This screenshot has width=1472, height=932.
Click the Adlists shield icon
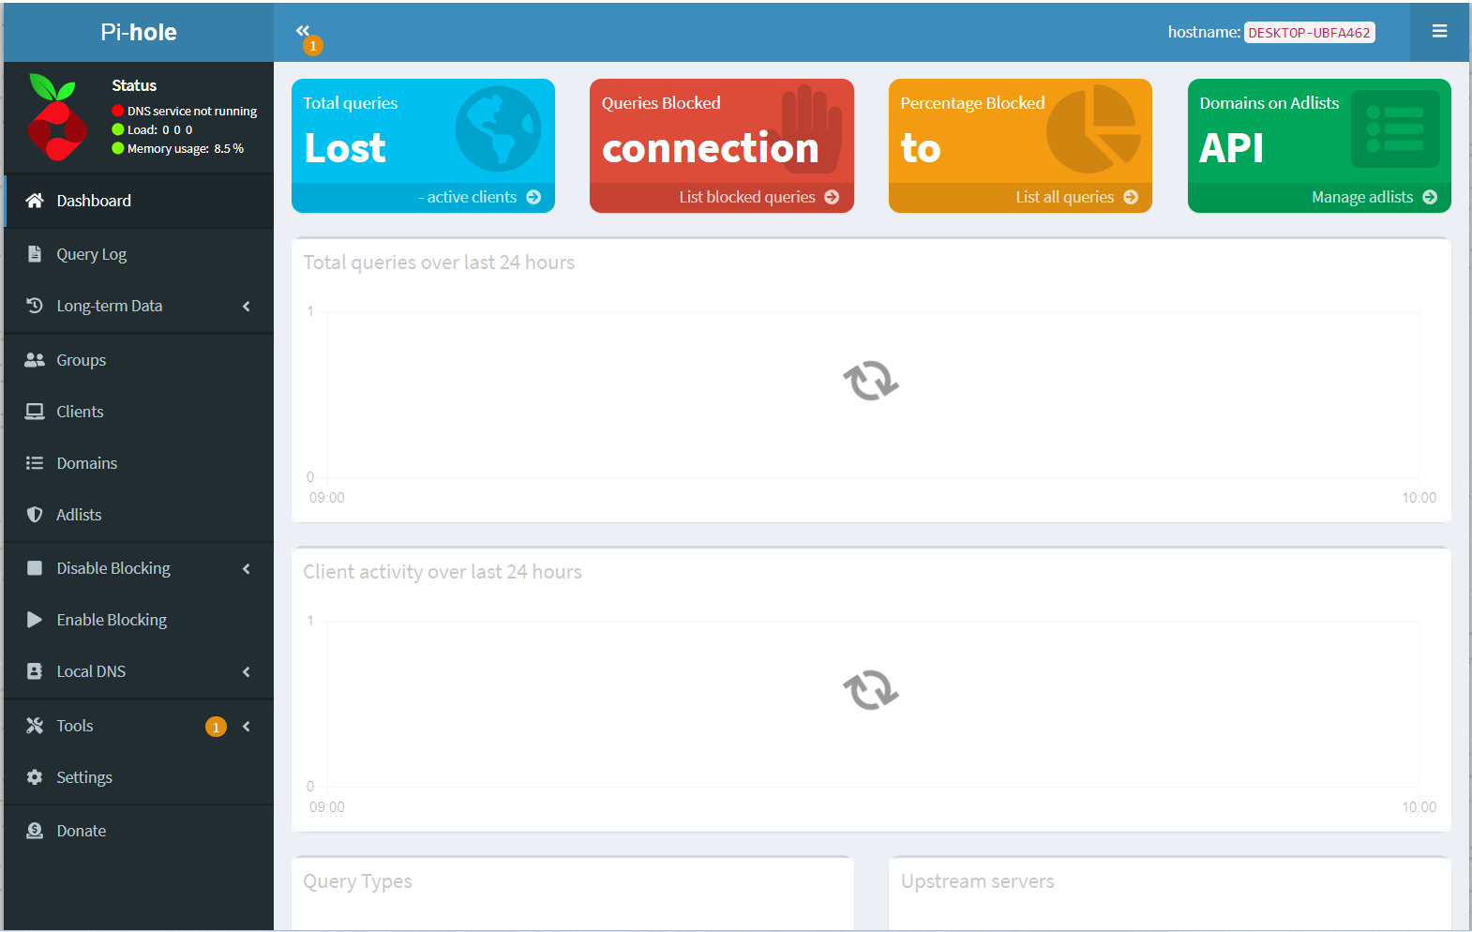pyautogui.click(x=35, y=515)
